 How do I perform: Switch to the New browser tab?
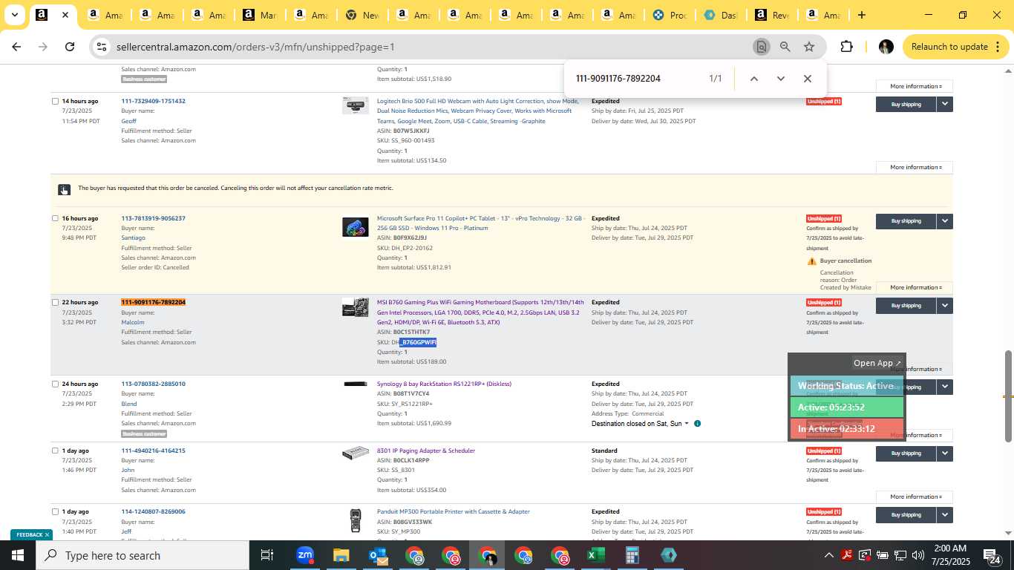coord(362,15)
